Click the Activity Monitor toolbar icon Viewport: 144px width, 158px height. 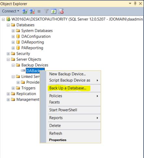point(61,11)
